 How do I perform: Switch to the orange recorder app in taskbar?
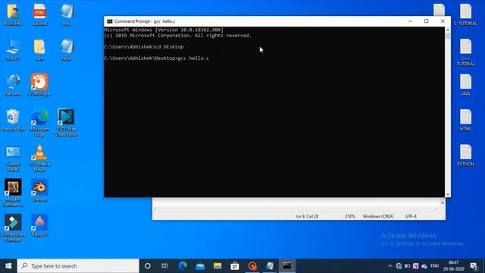(x=252, y=266)
